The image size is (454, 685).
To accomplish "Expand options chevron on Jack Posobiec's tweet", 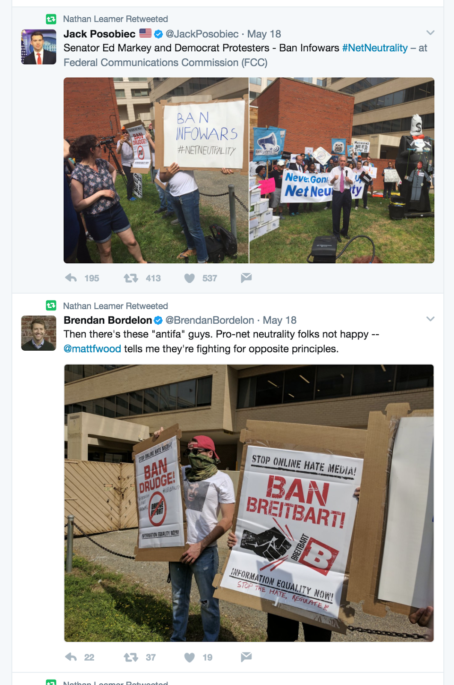I will click(x=430, y=33).
